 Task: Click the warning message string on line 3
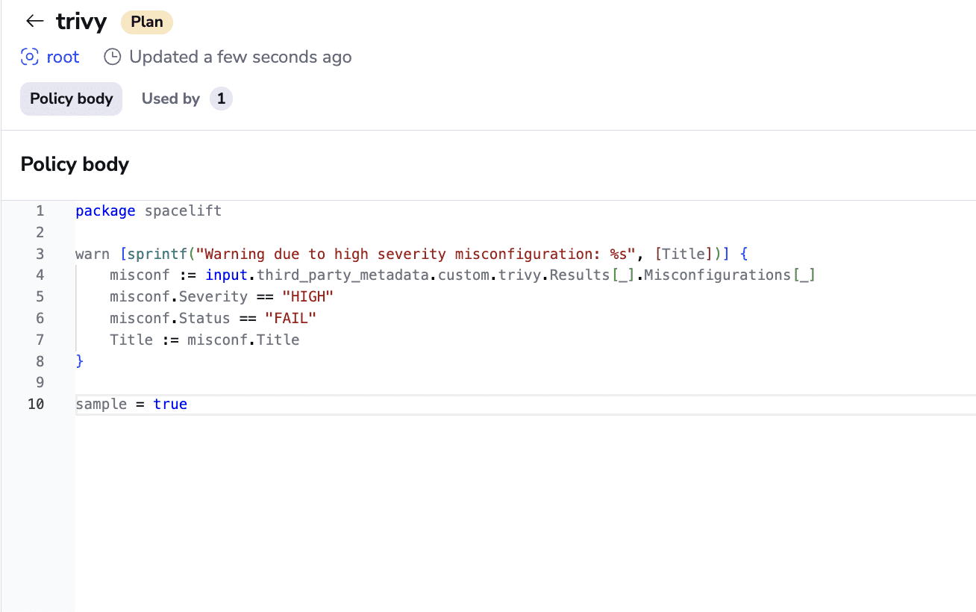[x=416, y=254]
